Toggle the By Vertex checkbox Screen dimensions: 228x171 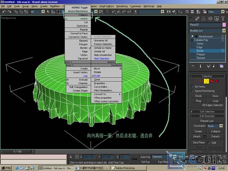click(x=192, y=87)
